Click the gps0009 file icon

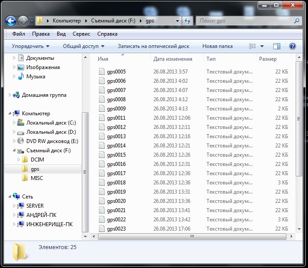coord(102,108)
